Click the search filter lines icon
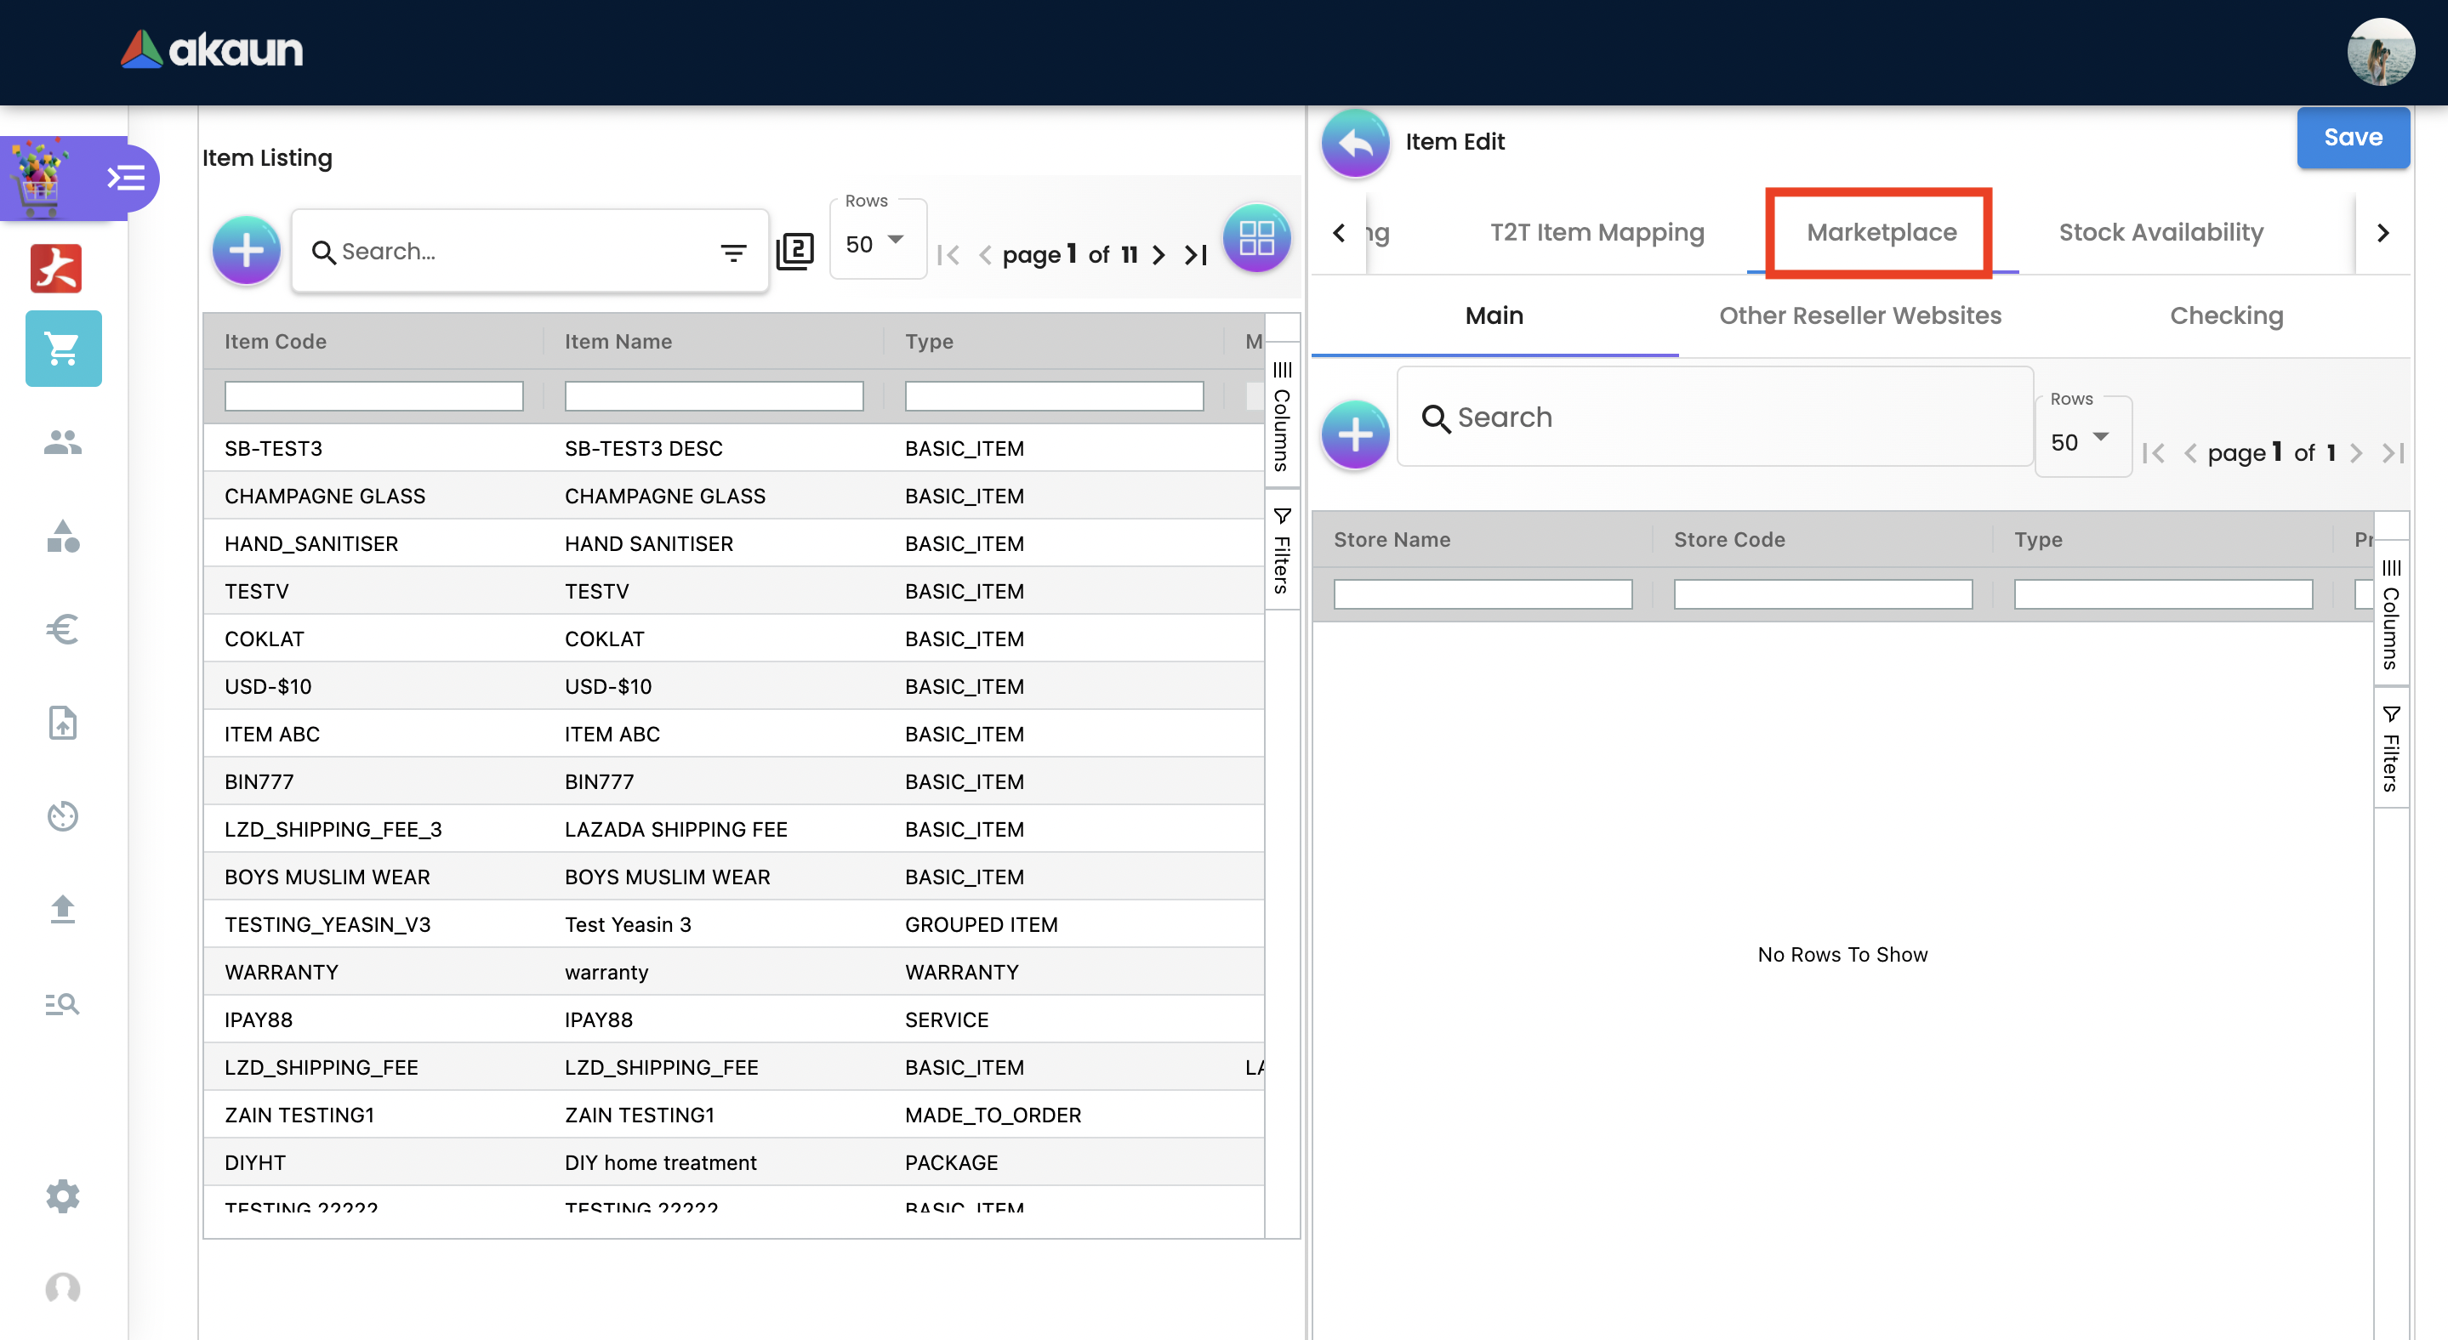The width and height of the screenshot is (2448, 1340). (732, 253)
